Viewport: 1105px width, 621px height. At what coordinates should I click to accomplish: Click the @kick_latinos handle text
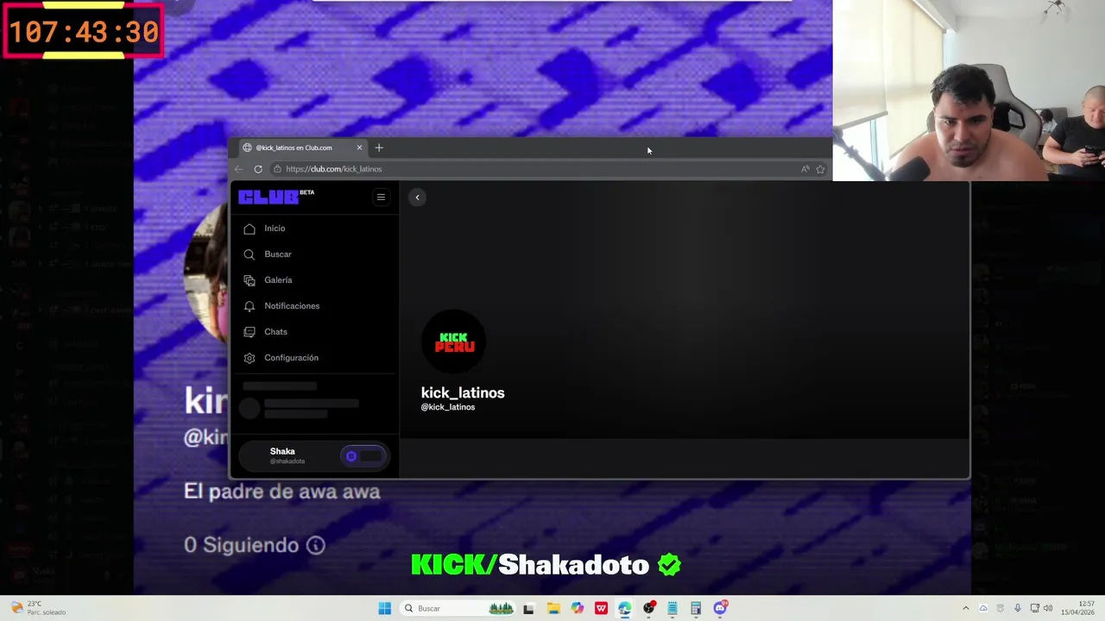(x=448, y=407)
